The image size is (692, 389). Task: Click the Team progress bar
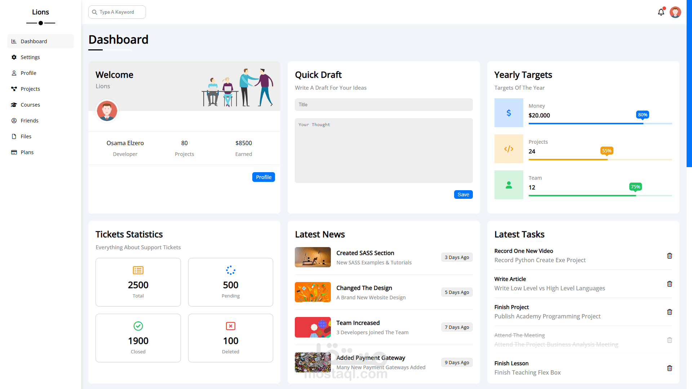pyautogui.click(x=600, y=196)
